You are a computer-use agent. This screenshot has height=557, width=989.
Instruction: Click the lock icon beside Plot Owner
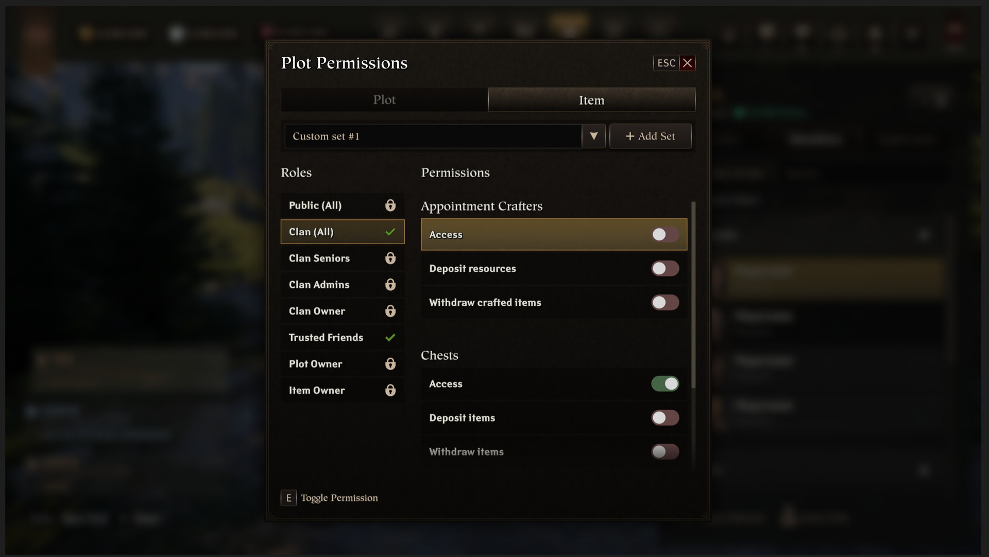coord(390,364)
